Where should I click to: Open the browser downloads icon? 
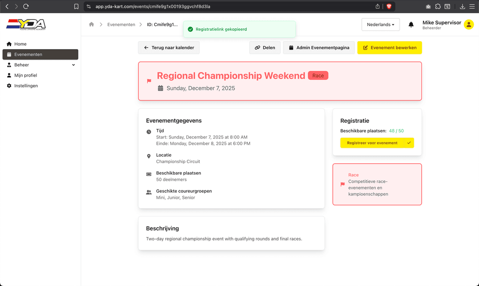coord(462,7)
